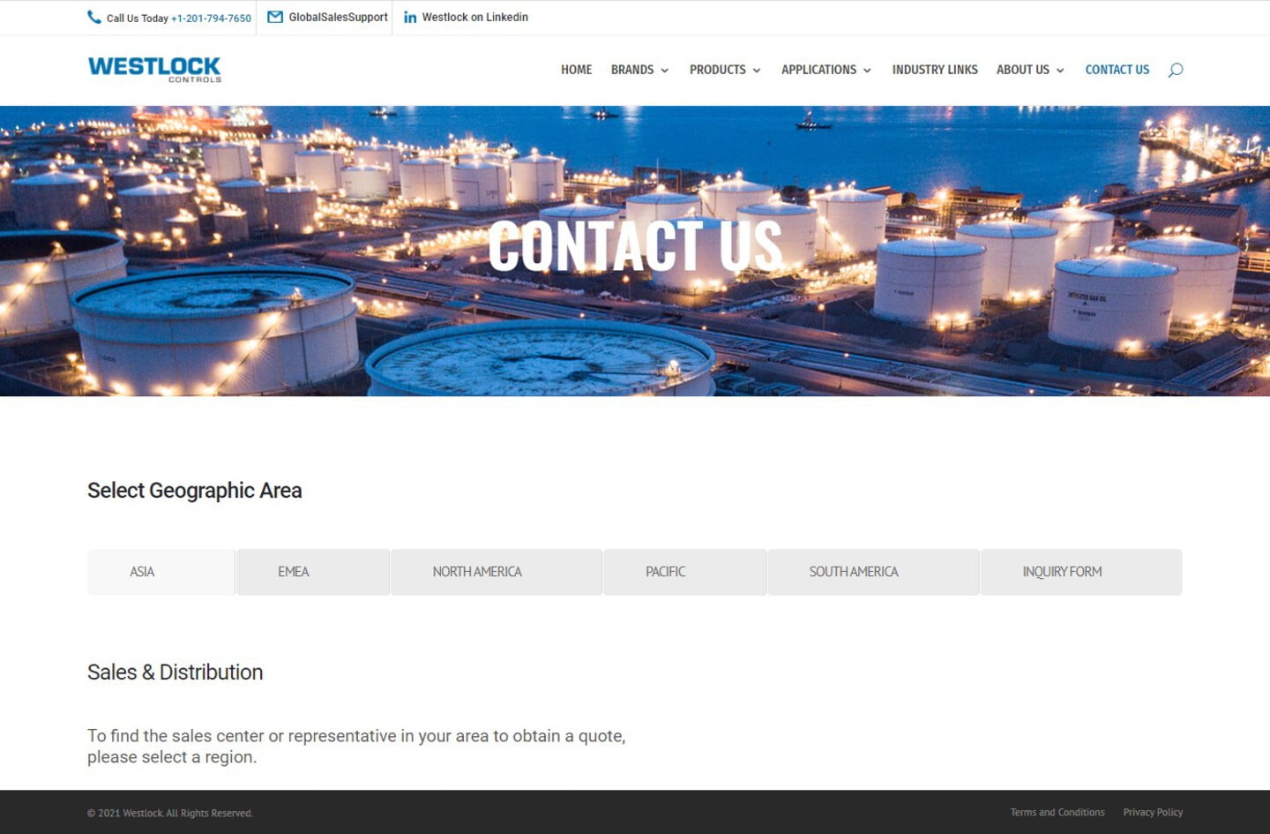The image size is (1270, 834).
Task: Expand the Brands dropdown menu
Action: 639,70
